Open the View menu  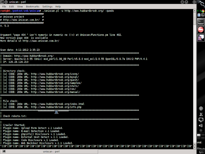(20, 6)
